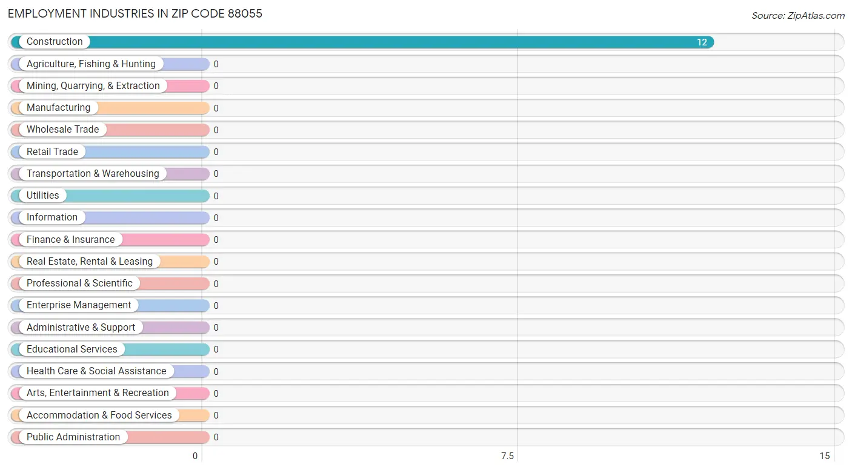The image size is (852, 470).
Task: Select the Mining, Quarrying, & Extraction label
Action: pyautogui.click(x=93, y=86)
